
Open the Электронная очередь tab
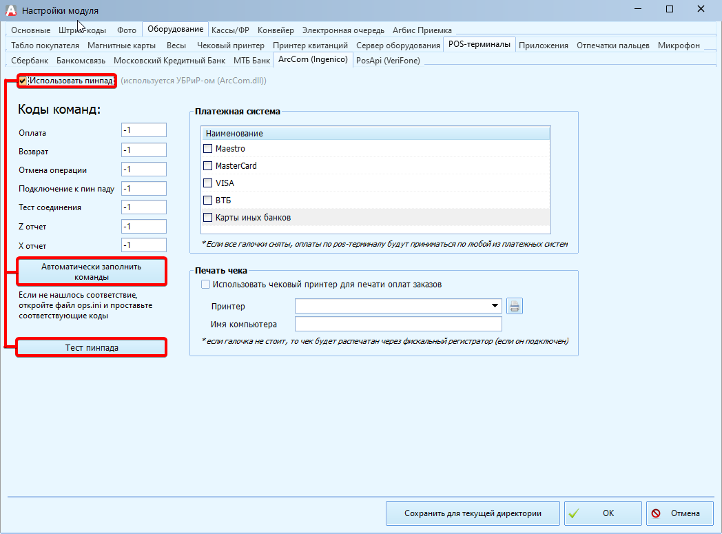click(x=343, y=30)
